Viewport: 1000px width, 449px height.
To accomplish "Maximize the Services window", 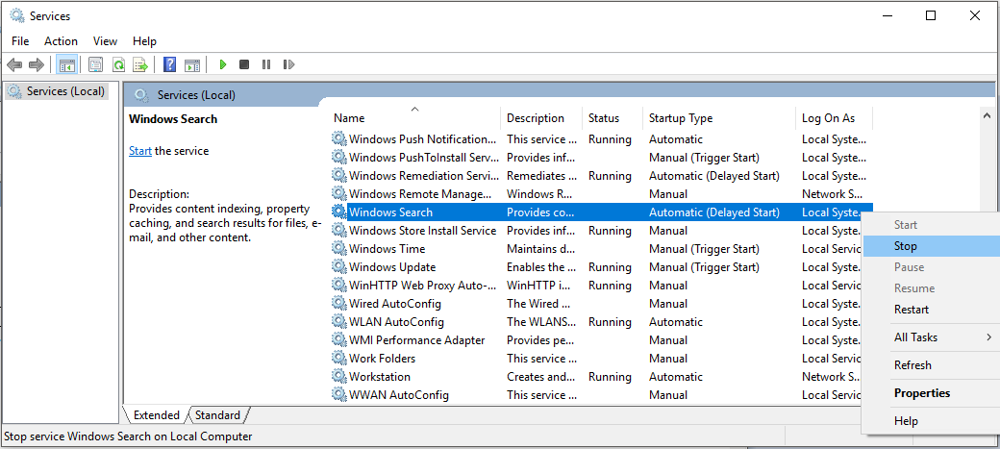I will [931, 16].
